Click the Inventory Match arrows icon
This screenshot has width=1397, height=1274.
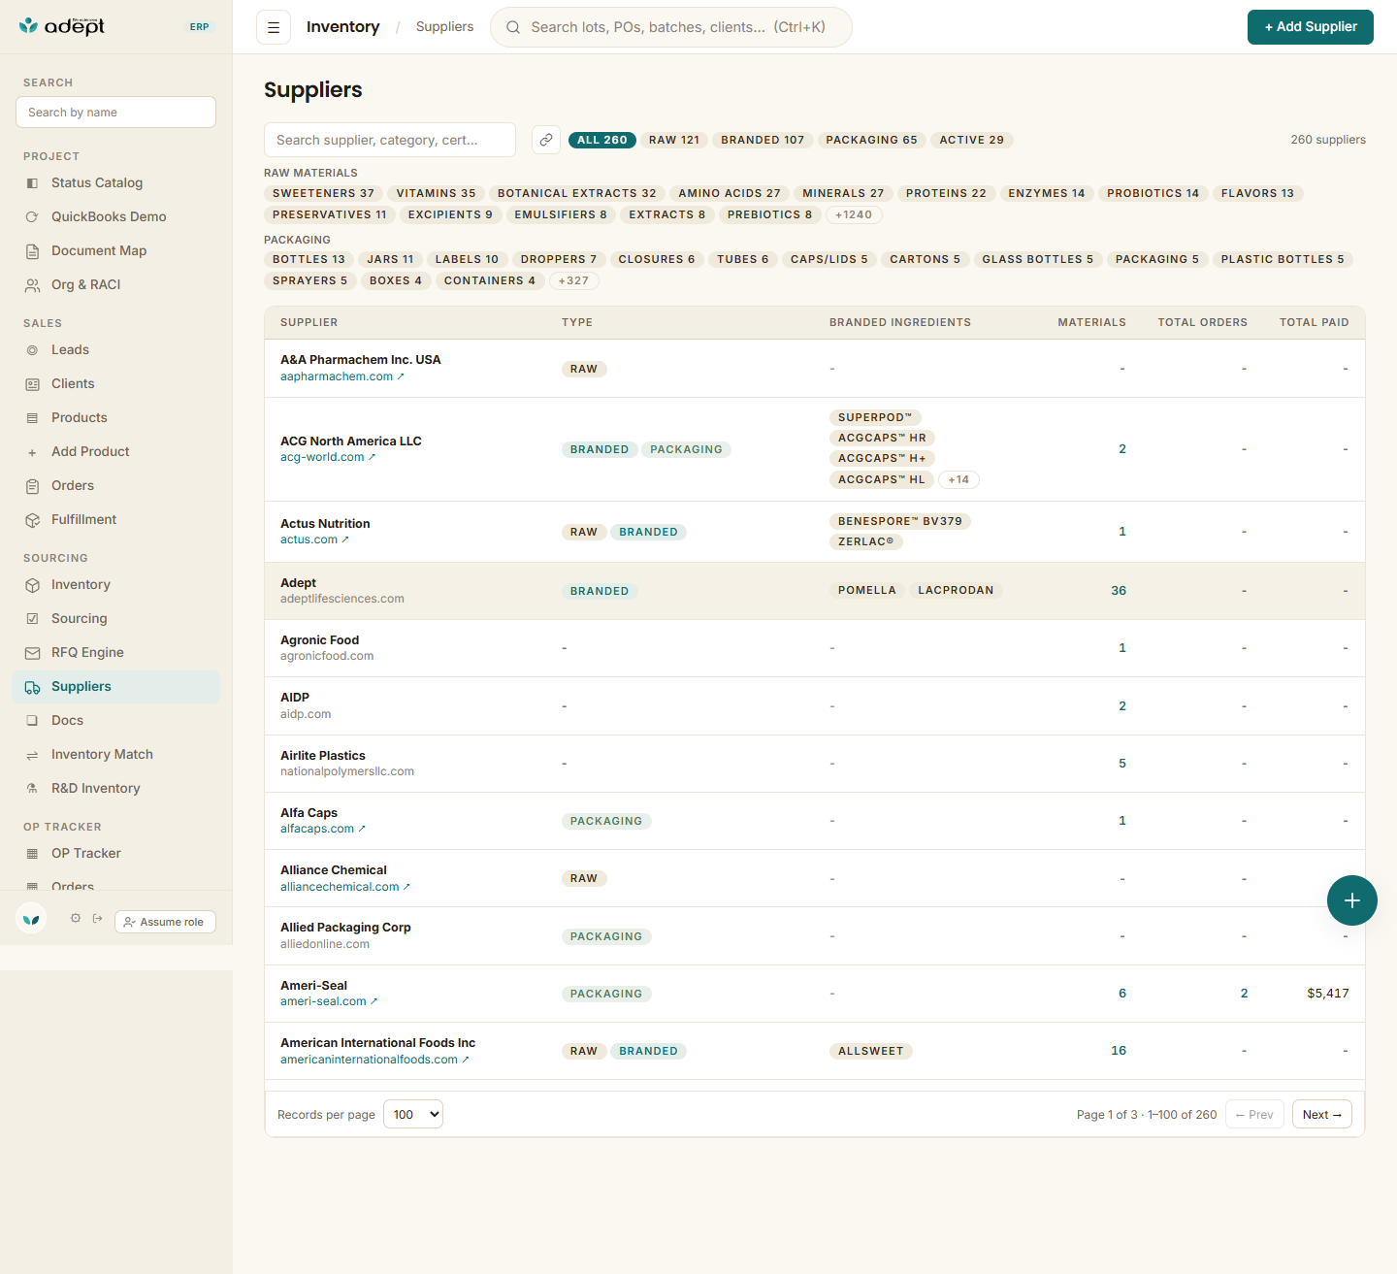pyautogui.click(x=32, y=754)
